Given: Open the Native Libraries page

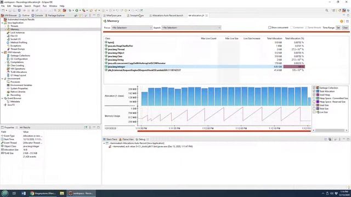Looking at the screenshot, I should pos(18,92).
